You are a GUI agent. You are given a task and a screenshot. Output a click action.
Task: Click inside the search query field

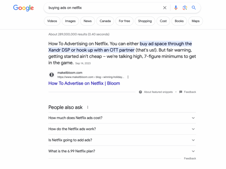point(103,8)
